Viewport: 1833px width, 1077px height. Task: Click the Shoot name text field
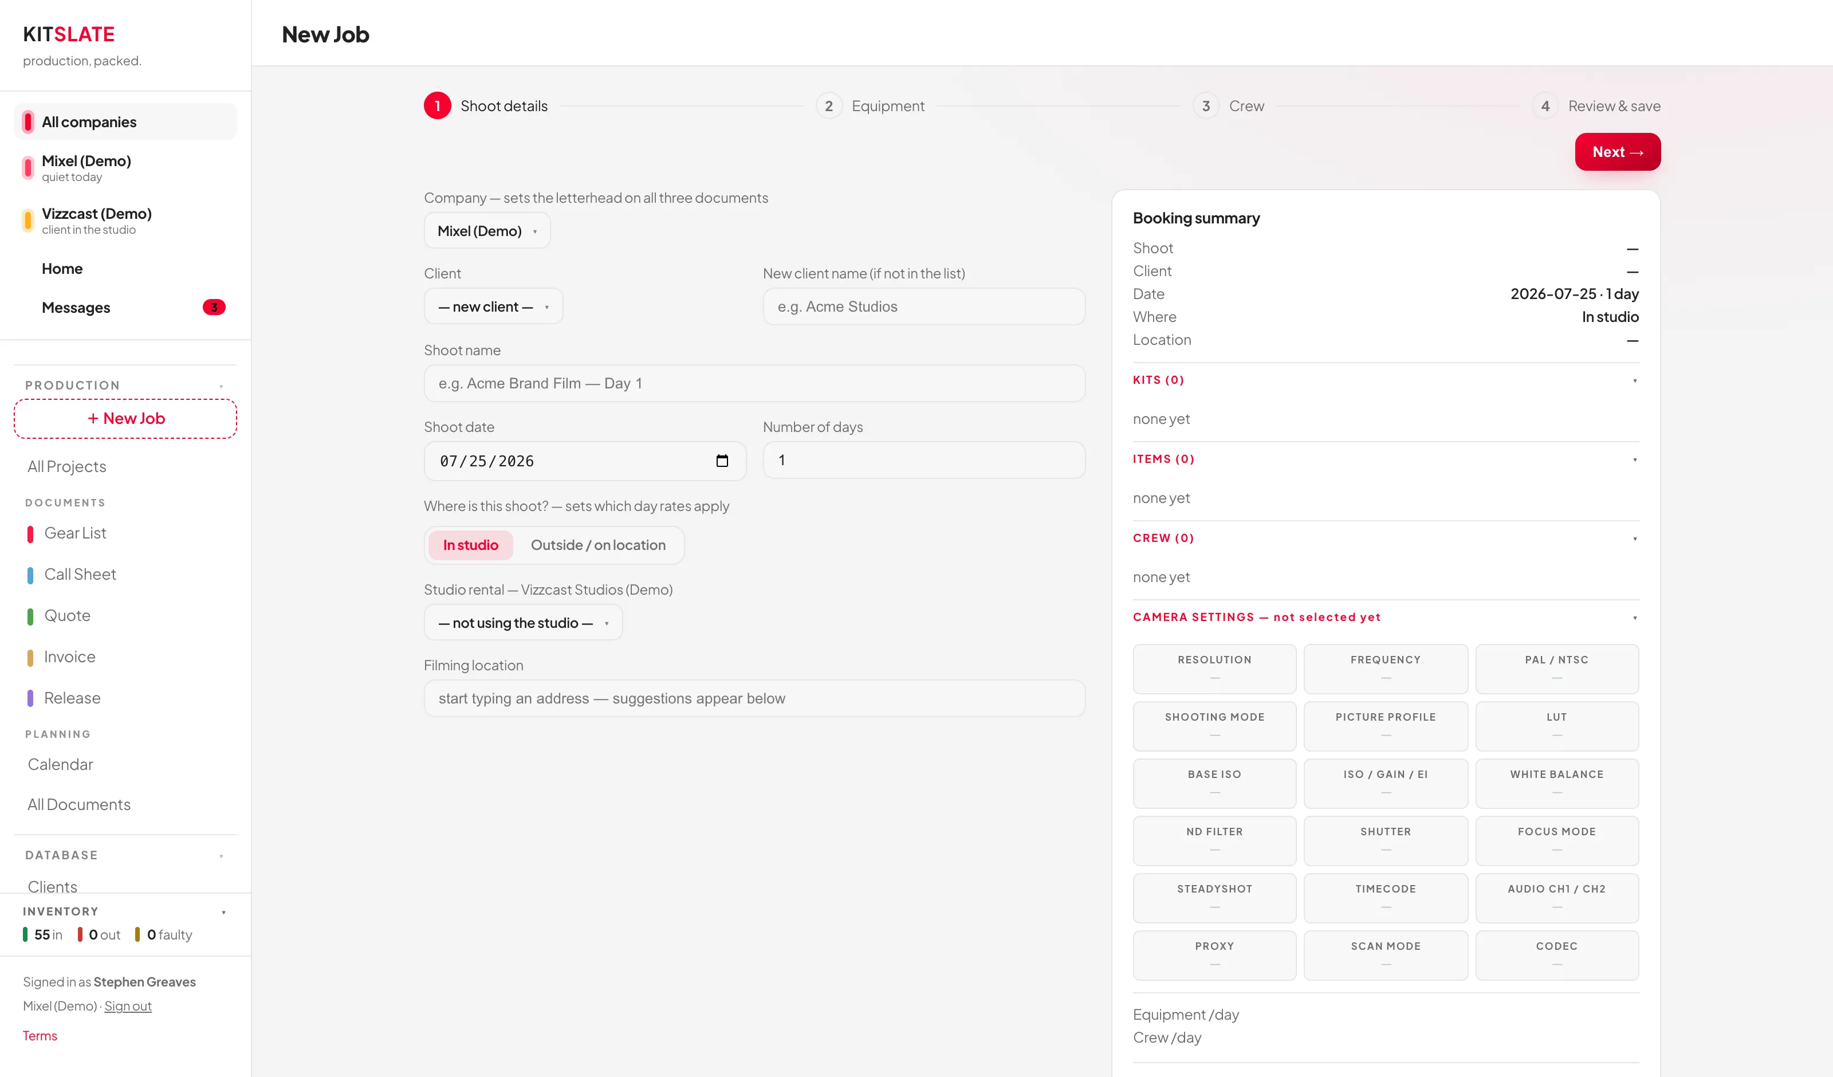point(754,383)
